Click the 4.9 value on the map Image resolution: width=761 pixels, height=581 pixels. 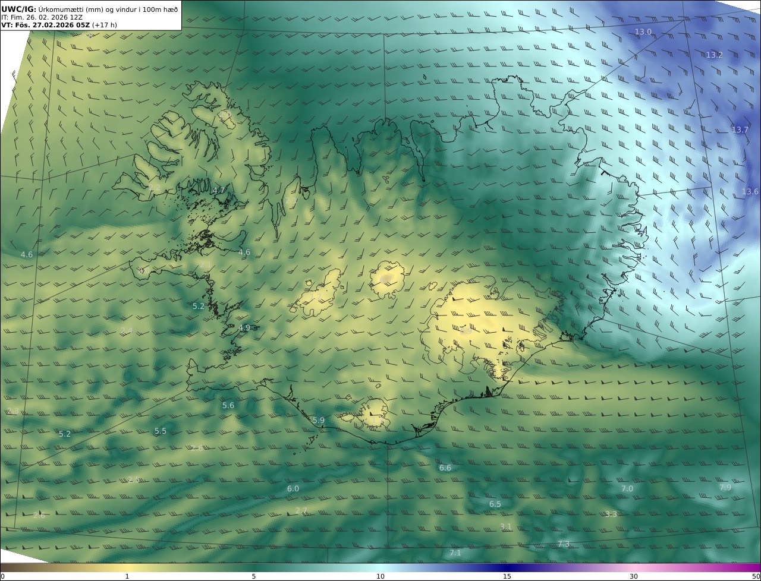[244, 327]
